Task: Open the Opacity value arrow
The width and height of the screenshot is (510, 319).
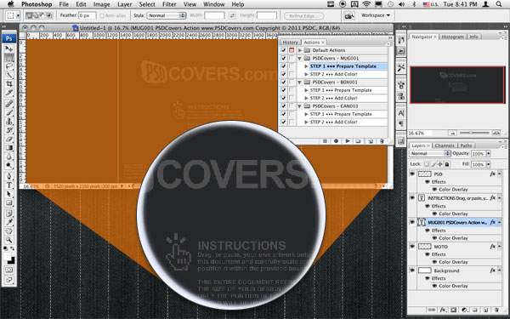Action: click(x=488, y=154)
